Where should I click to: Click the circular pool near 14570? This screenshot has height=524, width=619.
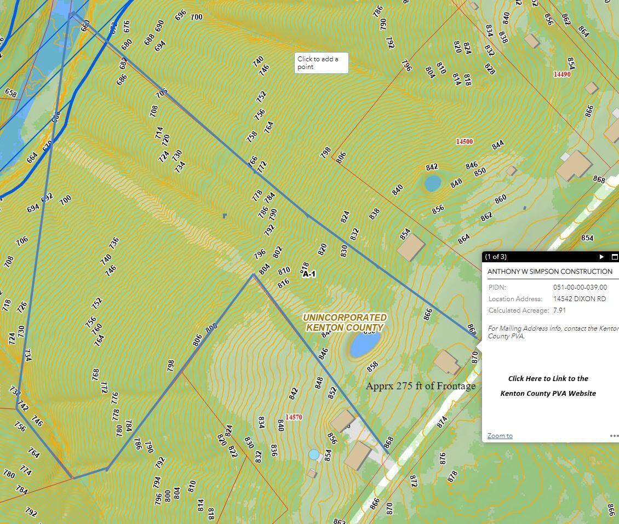[x=314, y=454]
